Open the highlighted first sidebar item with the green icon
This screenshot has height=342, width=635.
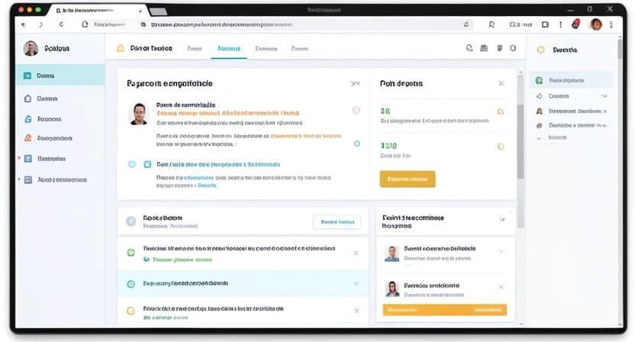60,76
